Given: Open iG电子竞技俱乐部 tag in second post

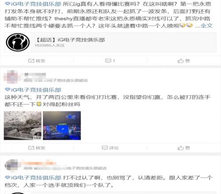Looking at the screenshot, I should tap(33, 90).
